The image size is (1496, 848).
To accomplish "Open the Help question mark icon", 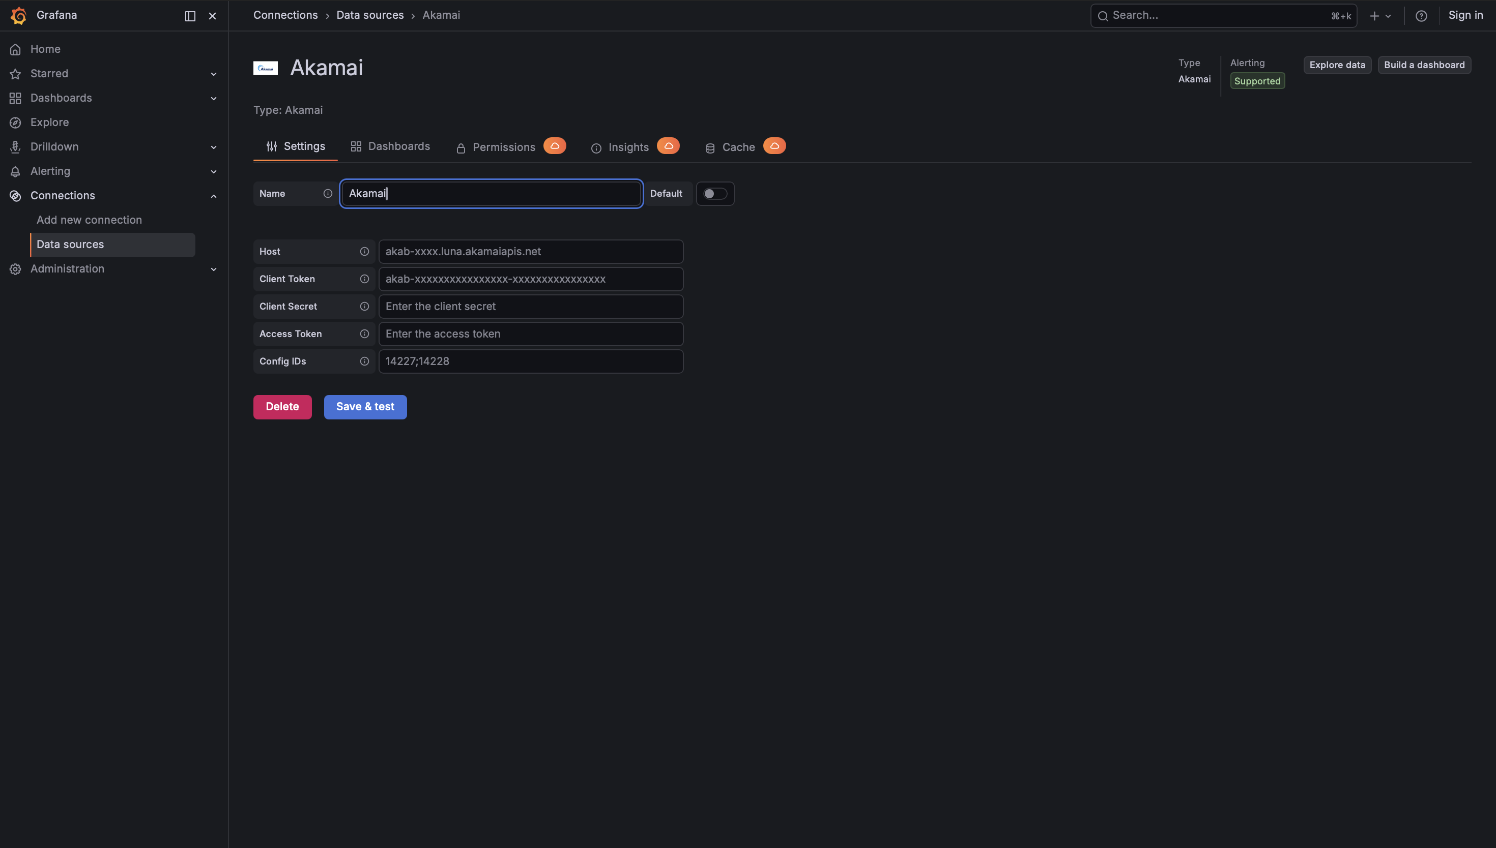I will 1421,16.
